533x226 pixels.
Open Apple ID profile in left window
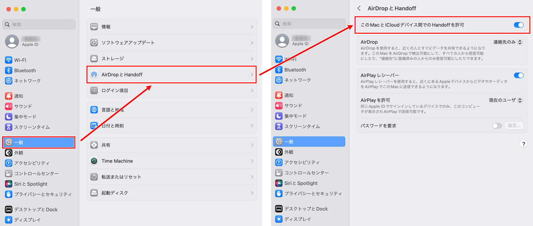[23, 41]
